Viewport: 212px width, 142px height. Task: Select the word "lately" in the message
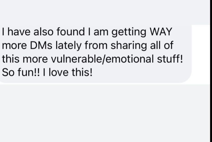(x=68, y=46)
